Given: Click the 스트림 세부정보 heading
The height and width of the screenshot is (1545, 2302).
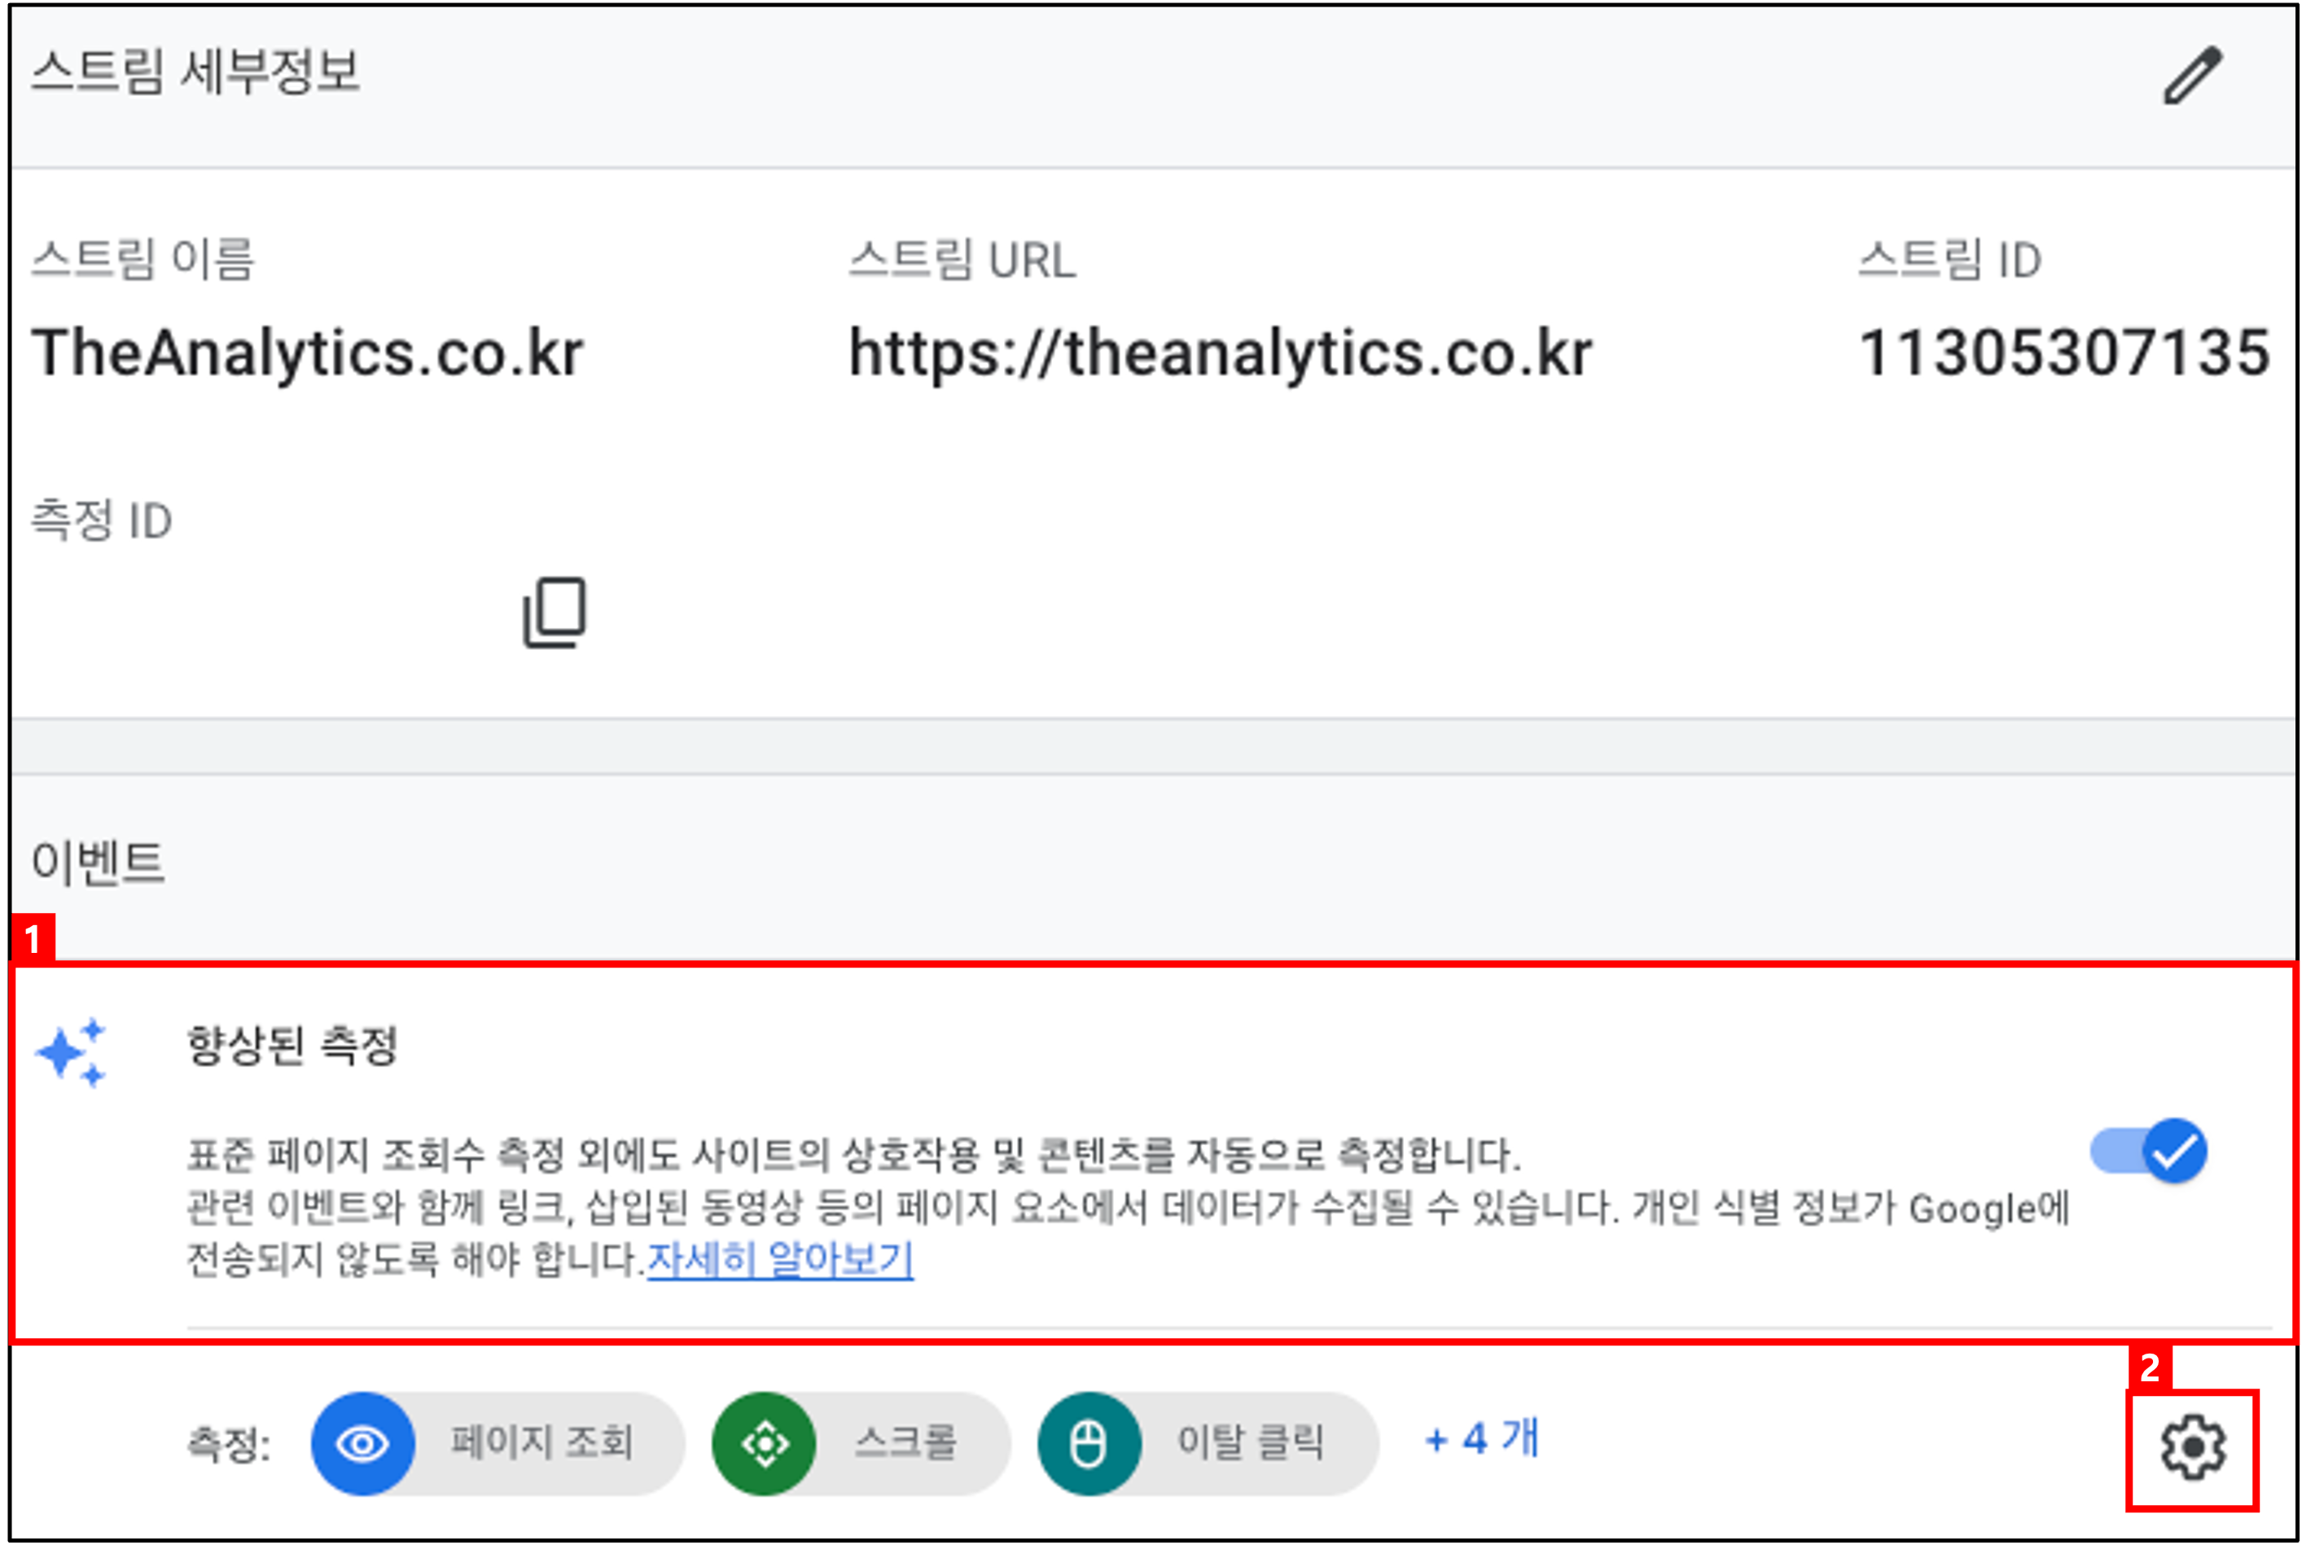Looking at the screenshot, I should point(196,72).
